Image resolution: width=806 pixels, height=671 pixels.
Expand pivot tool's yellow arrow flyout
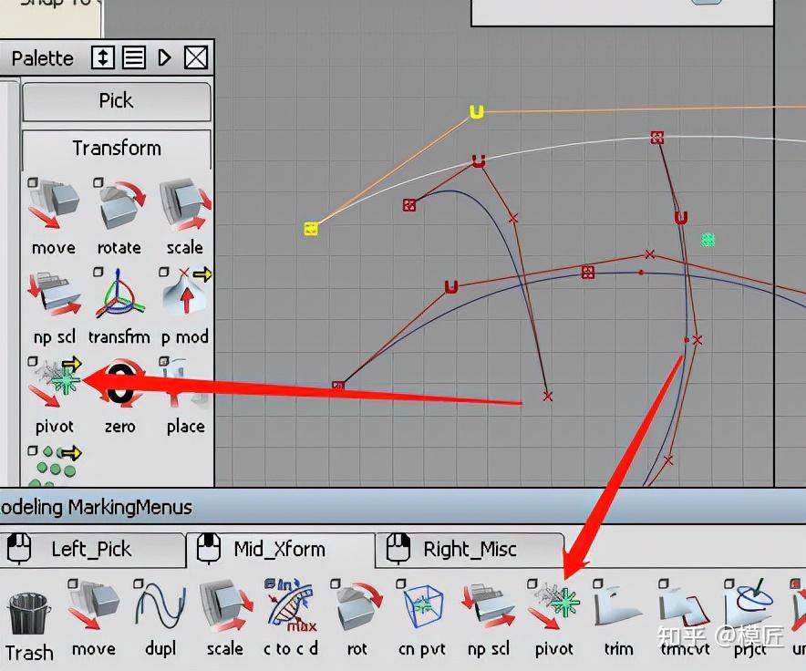tap(72, 365)
